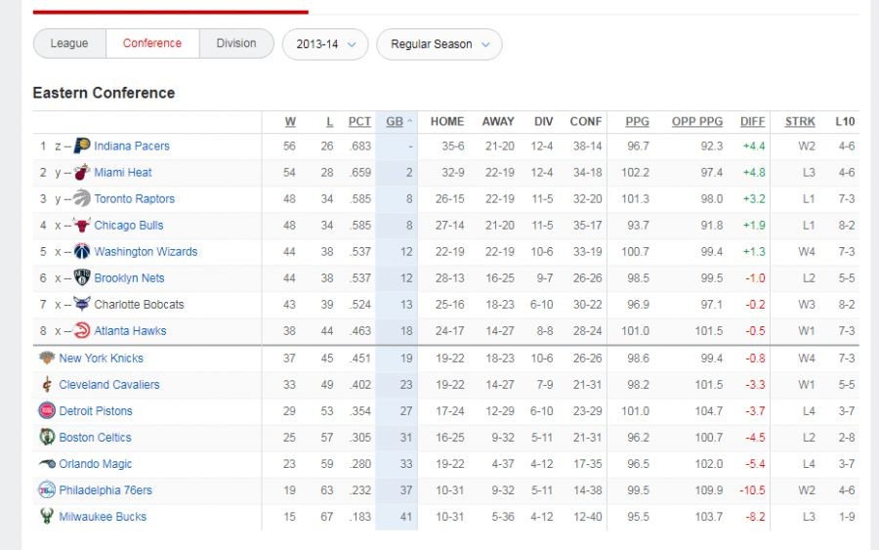
Task: Sort the table by PCT column
Action: click(x=359, y=122)
